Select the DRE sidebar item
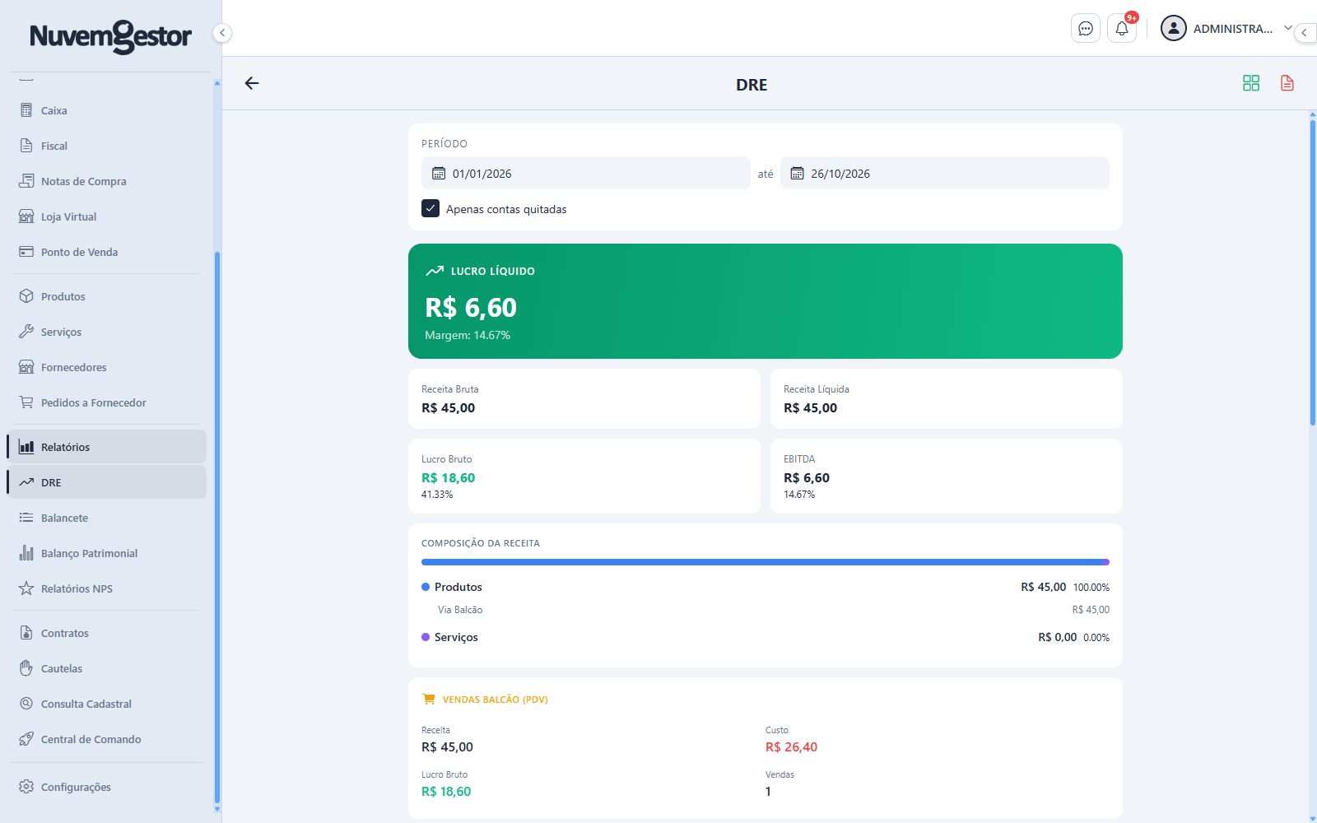1317x823 pixels. 106,482
